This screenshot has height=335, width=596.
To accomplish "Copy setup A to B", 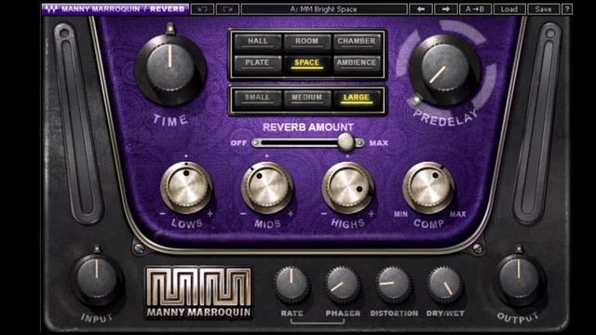I will [475, 9].
